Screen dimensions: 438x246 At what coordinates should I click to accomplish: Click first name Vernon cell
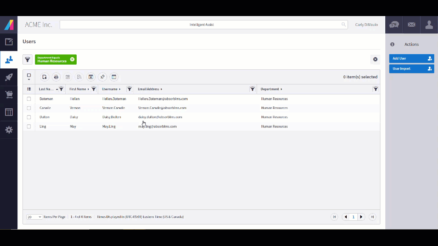(x=75, y=108)
